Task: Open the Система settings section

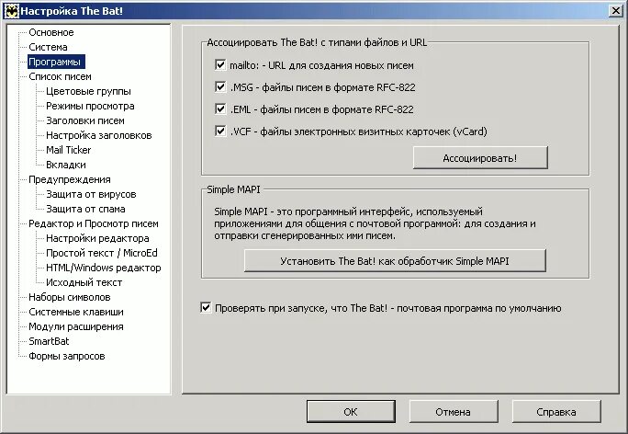Action: tap(48, 47)
